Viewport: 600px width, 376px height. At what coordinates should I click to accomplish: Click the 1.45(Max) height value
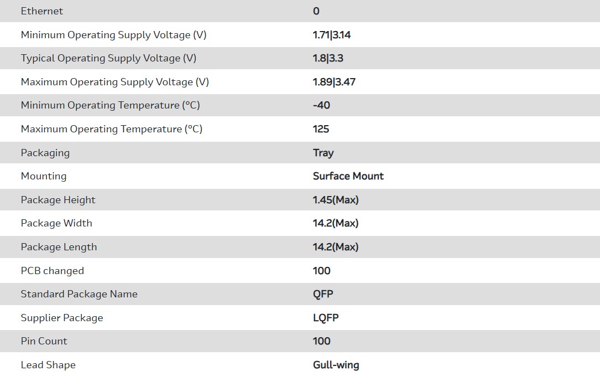(336, 200)
